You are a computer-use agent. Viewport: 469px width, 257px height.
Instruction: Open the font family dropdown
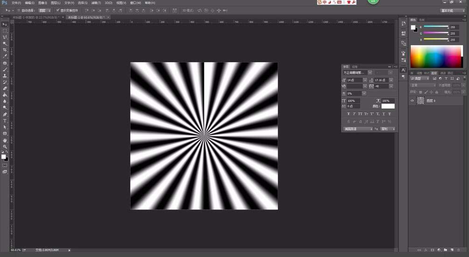point(370,73)
